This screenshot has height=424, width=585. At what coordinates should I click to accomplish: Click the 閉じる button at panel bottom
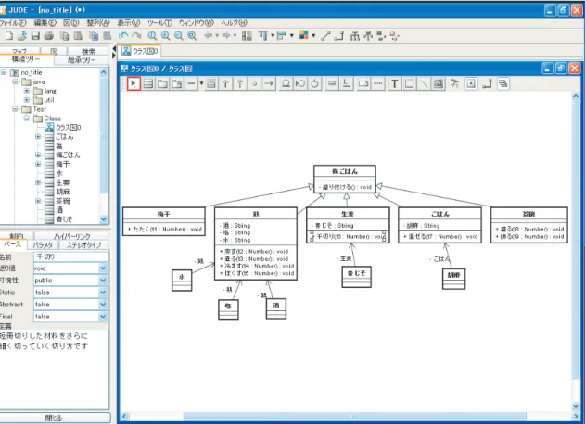(x=54, y=418)
